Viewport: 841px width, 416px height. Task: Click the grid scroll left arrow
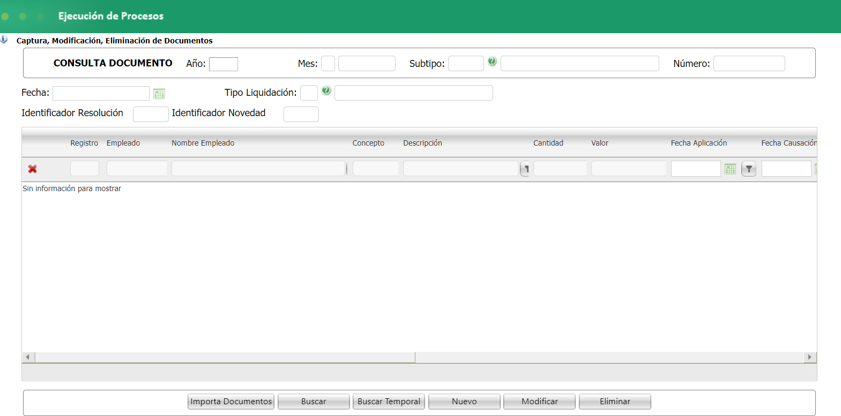(28, 357)
